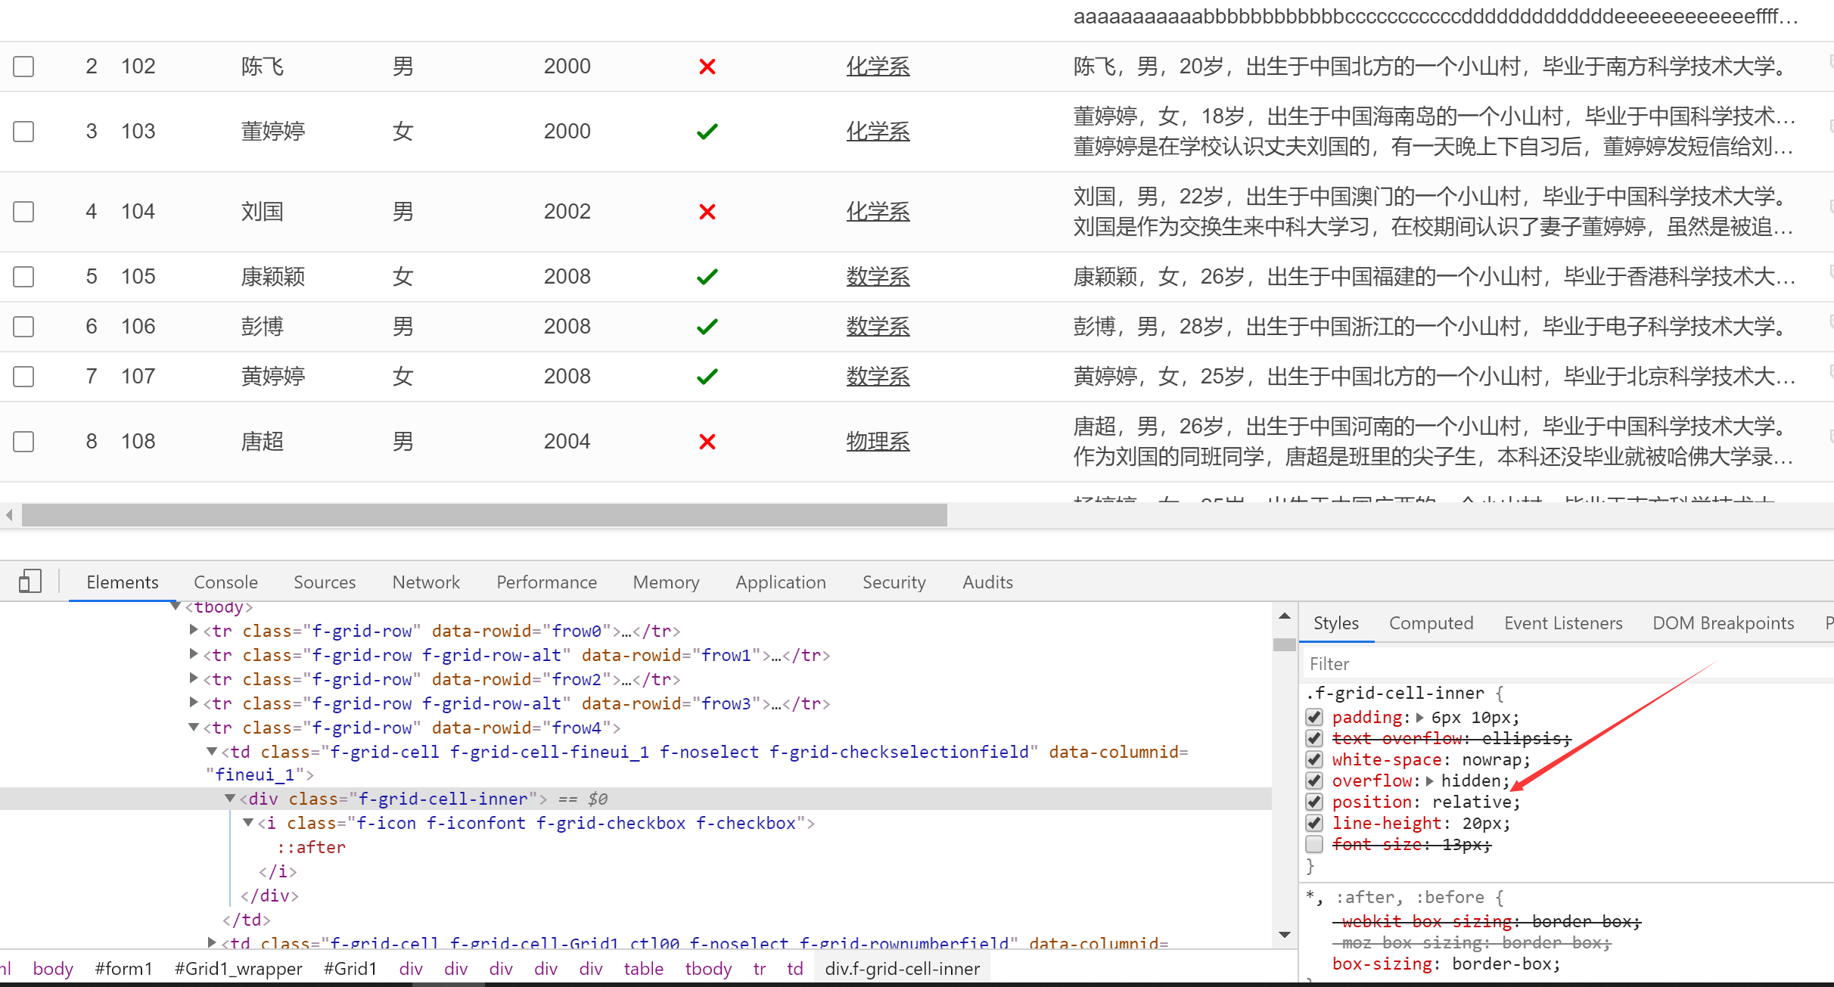This screenshot has height=987, width=1834.
Task: Click the green check icon in row 103
Action: (707, 132)
